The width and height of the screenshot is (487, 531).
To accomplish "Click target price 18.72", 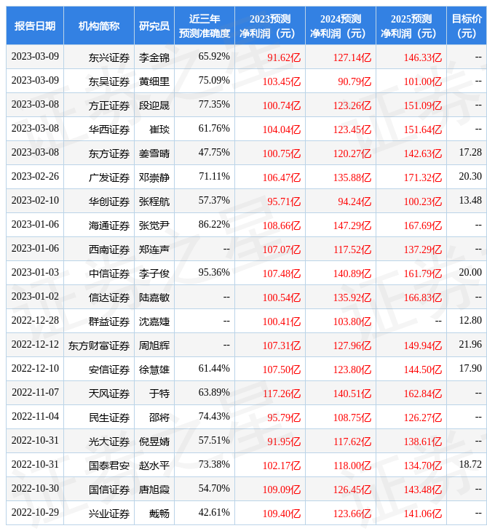I will (470, 464).
